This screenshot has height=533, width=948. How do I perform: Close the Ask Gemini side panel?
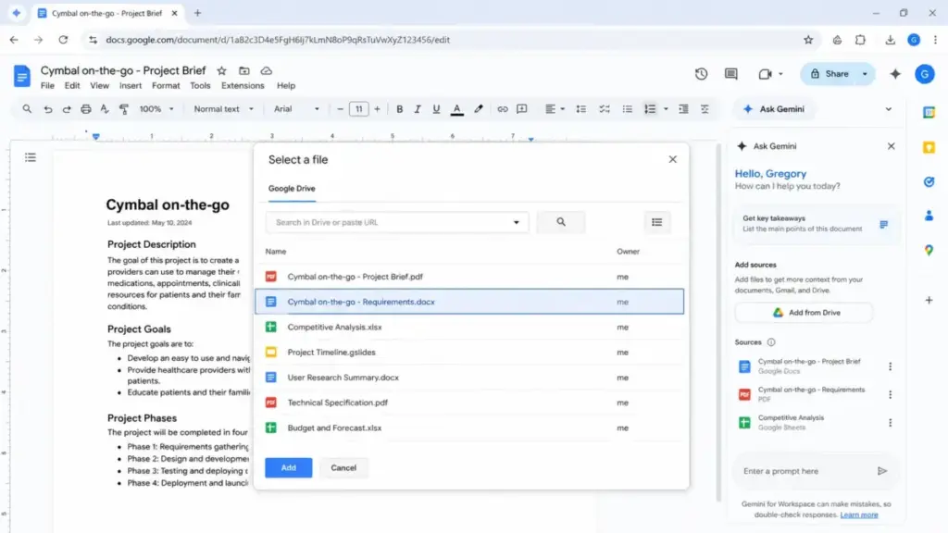pos(892,146)
